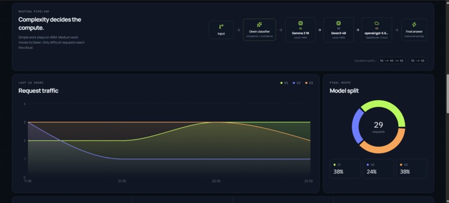Click the Gemma 3 1B chip icon
449x203 pixels.
300,23
